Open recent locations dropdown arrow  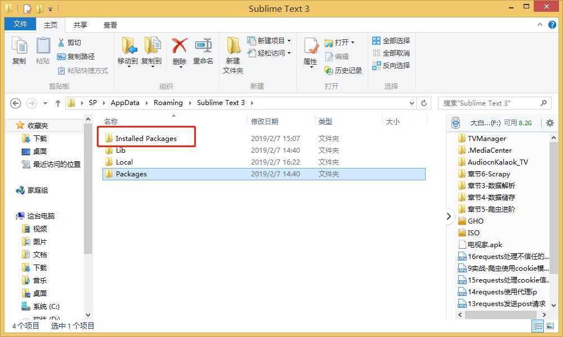point(45,103)
